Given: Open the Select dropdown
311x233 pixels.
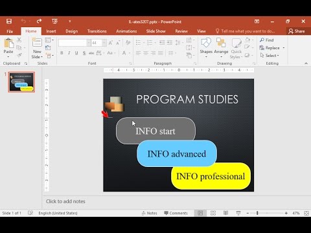Looking at the screenshot, I should [270, 56].
